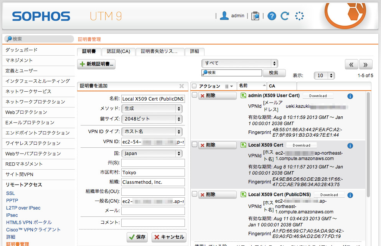
Task: Open the PPTP remote access link
Action: (12, 201)
